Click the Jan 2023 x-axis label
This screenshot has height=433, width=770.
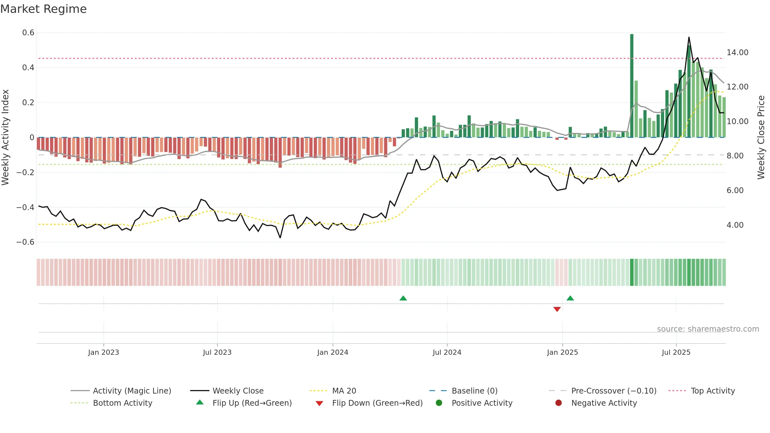(104, 352)
